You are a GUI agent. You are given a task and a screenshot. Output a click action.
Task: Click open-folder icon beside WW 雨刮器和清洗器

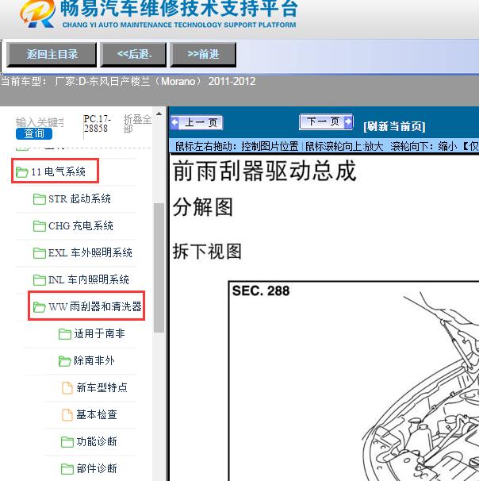[39, 307]
